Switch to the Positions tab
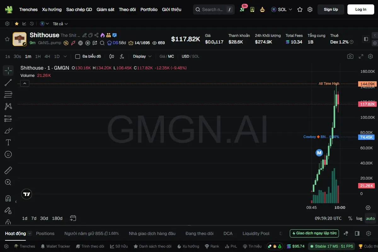The image size is (378, 252). [x=45, y=233]
